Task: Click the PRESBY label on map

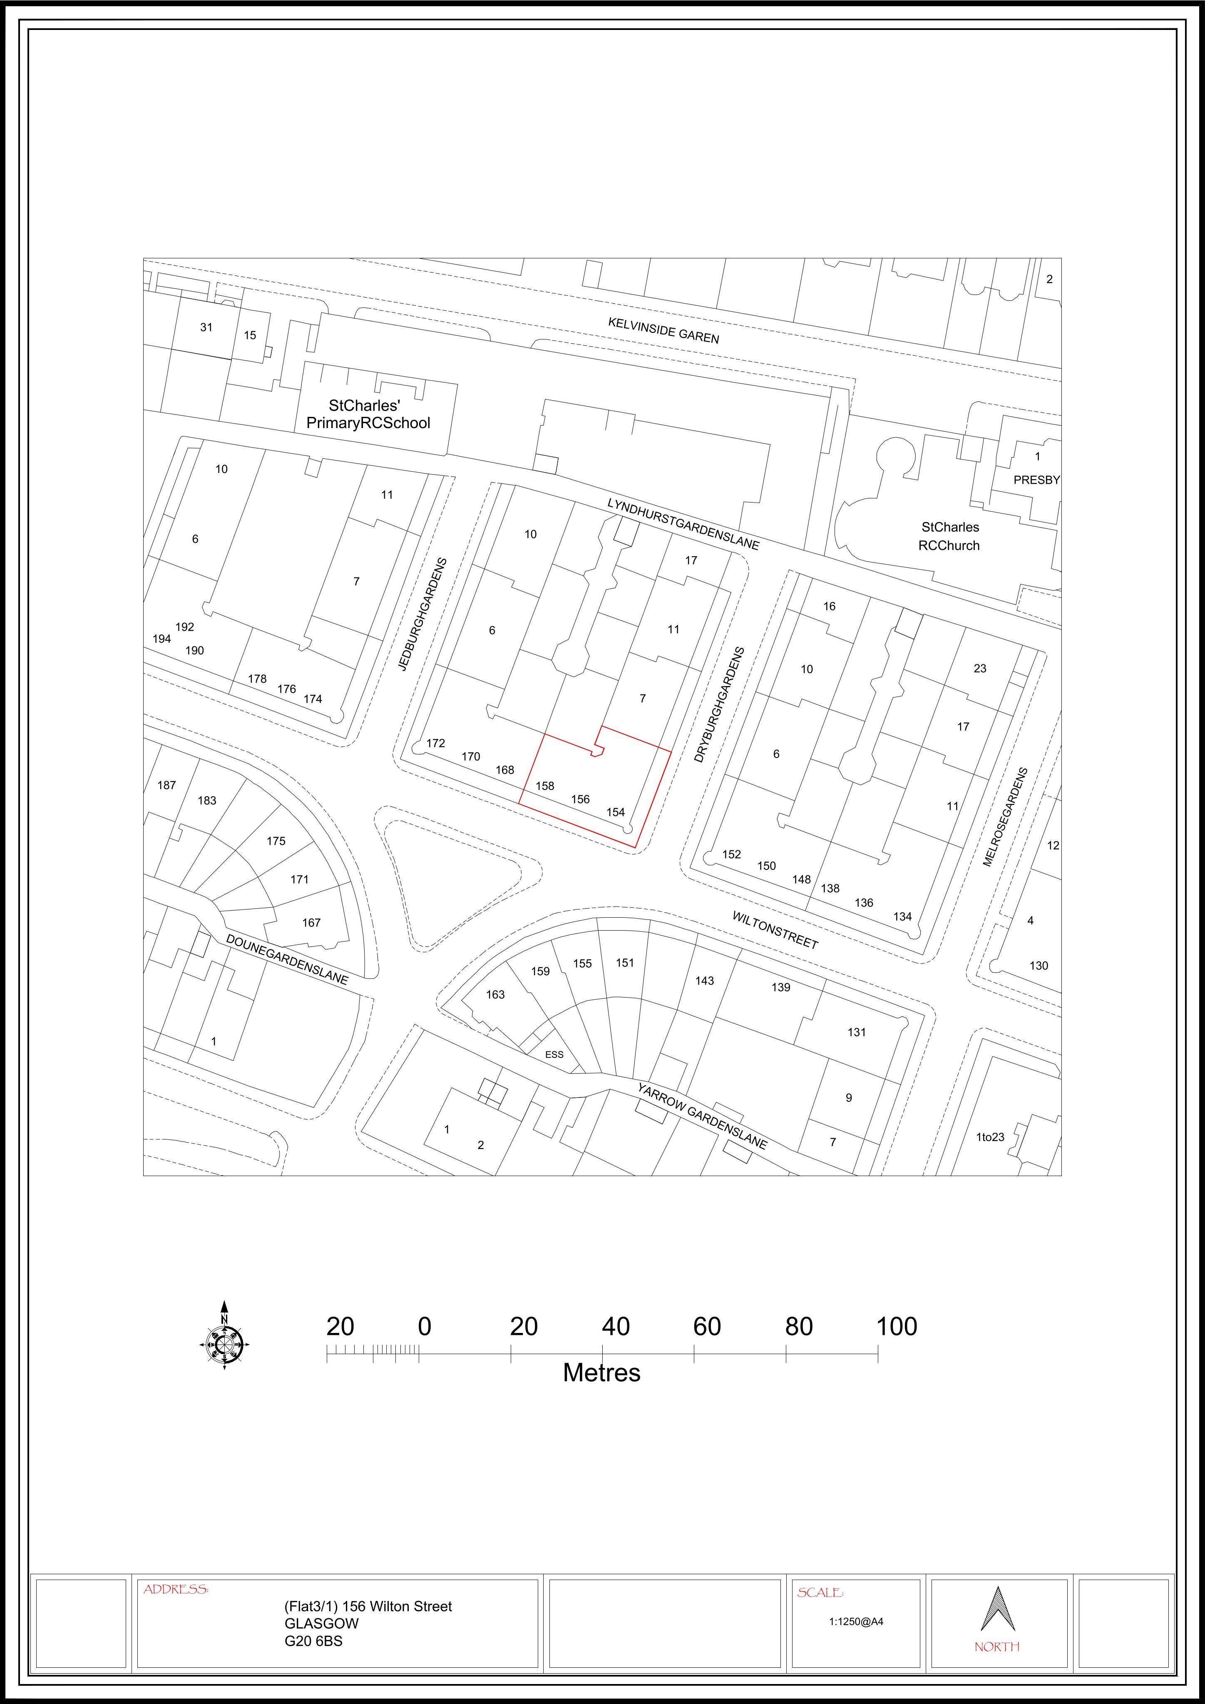Action: coord(1036,479)
